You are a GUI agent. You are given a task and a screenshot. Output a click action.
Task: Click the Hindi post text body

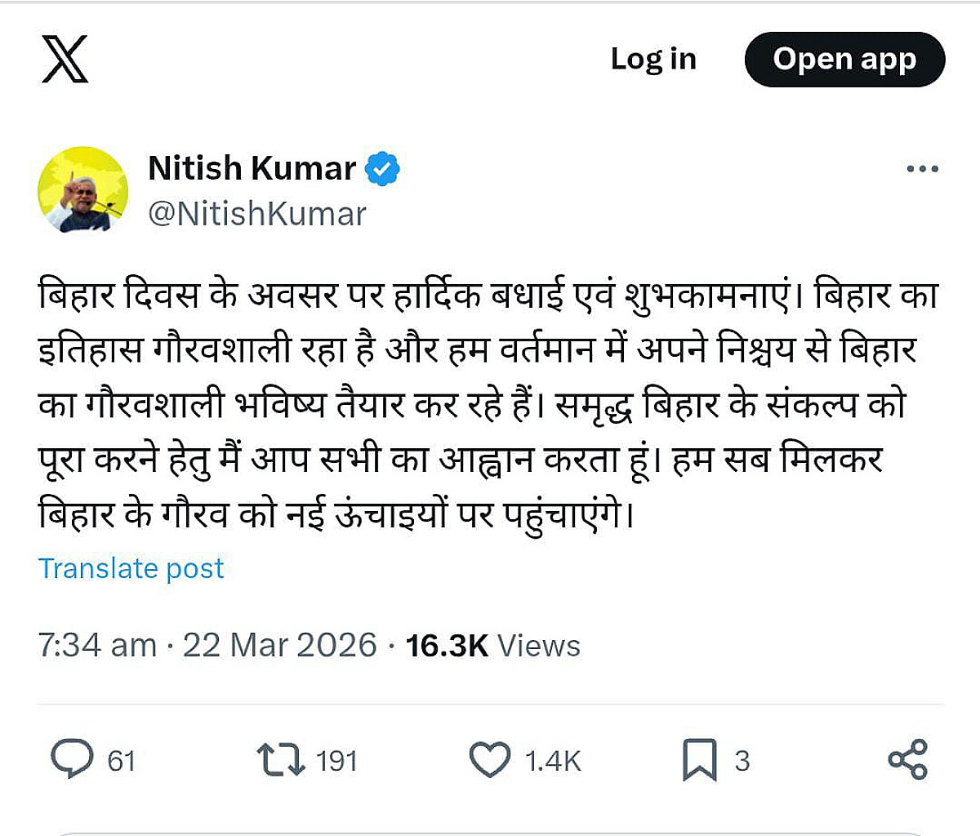coord(487,405)
